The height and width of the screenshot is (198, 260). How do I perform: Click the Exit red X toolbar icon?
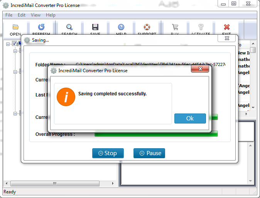[x=227, y=27]
